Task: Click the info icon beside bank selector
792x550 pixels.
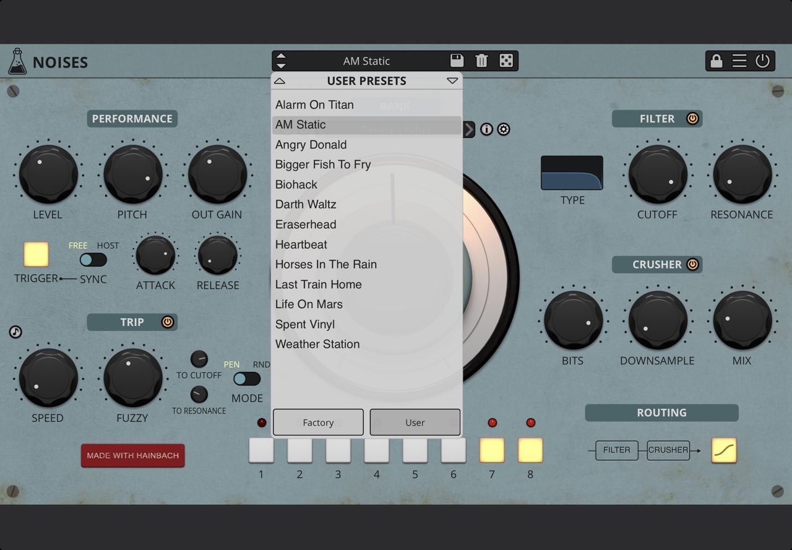Action: coord(487,129)
